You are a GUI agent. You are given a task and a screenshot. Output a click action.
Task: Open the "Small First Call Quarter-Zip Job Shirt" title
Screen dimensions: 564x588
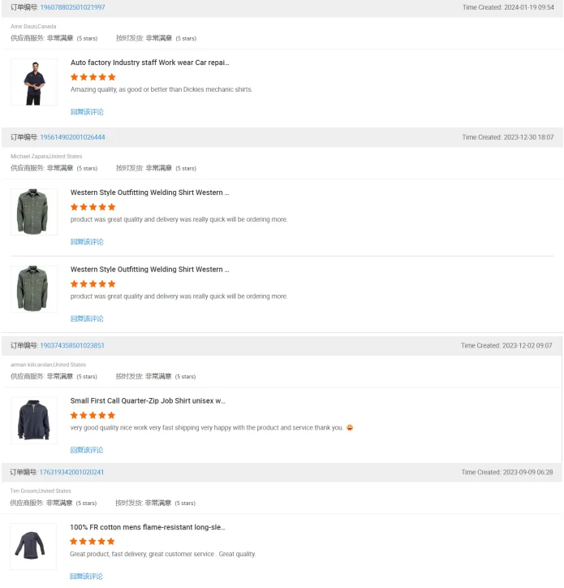[148, 401]
